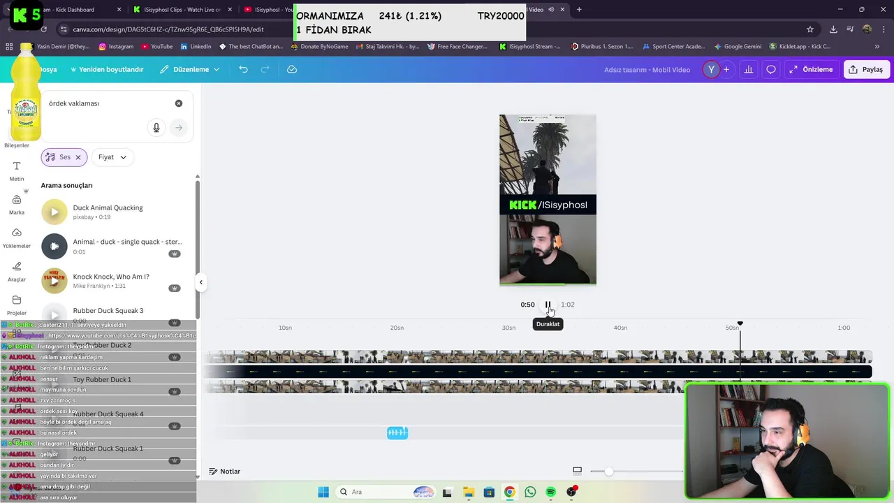894x503 pixels.
Task: Adjust the timeline zoom slider handle
Action: 609,472
